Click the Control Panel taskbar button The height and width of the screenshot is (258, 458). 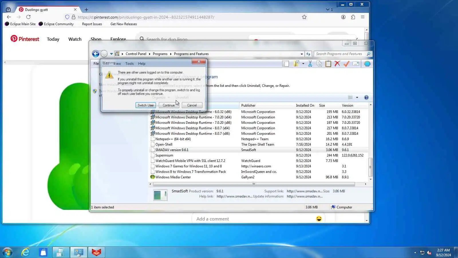[x=79, y=252]
